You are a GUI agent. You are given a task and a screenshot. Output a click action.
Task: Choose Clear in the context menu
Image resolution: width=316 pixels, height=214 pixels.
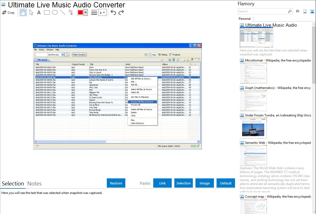coord(133,116)
